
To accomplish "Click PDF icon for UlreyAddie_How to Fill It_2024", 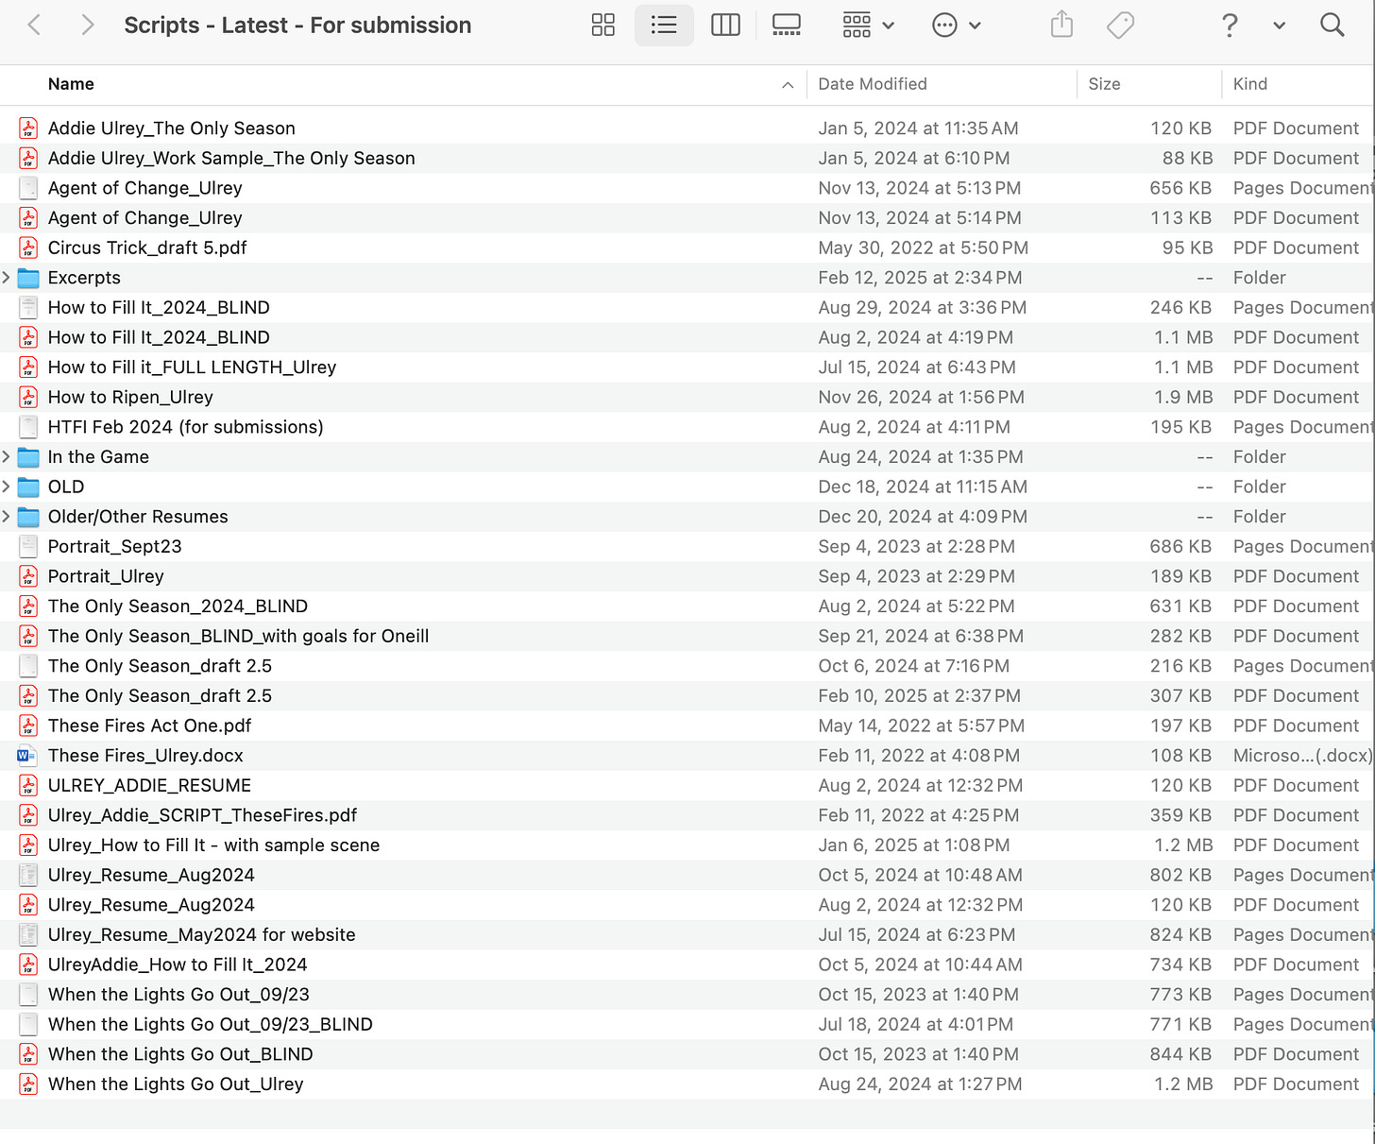I will coord(28,965).
